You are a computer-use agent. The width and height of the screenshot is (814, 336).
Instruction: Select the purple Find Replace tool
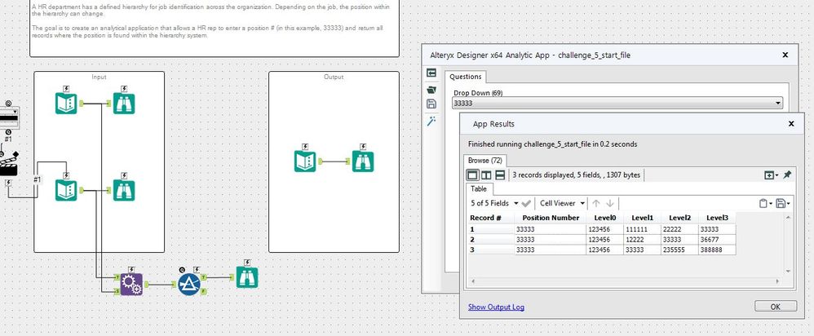pyautogui.click(x=131, y=284)
